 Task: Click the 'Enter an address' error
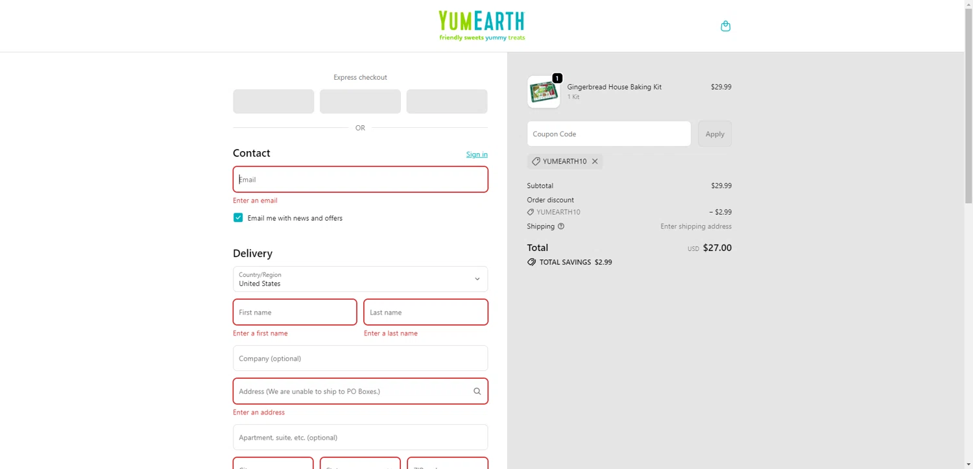[259, 413]
